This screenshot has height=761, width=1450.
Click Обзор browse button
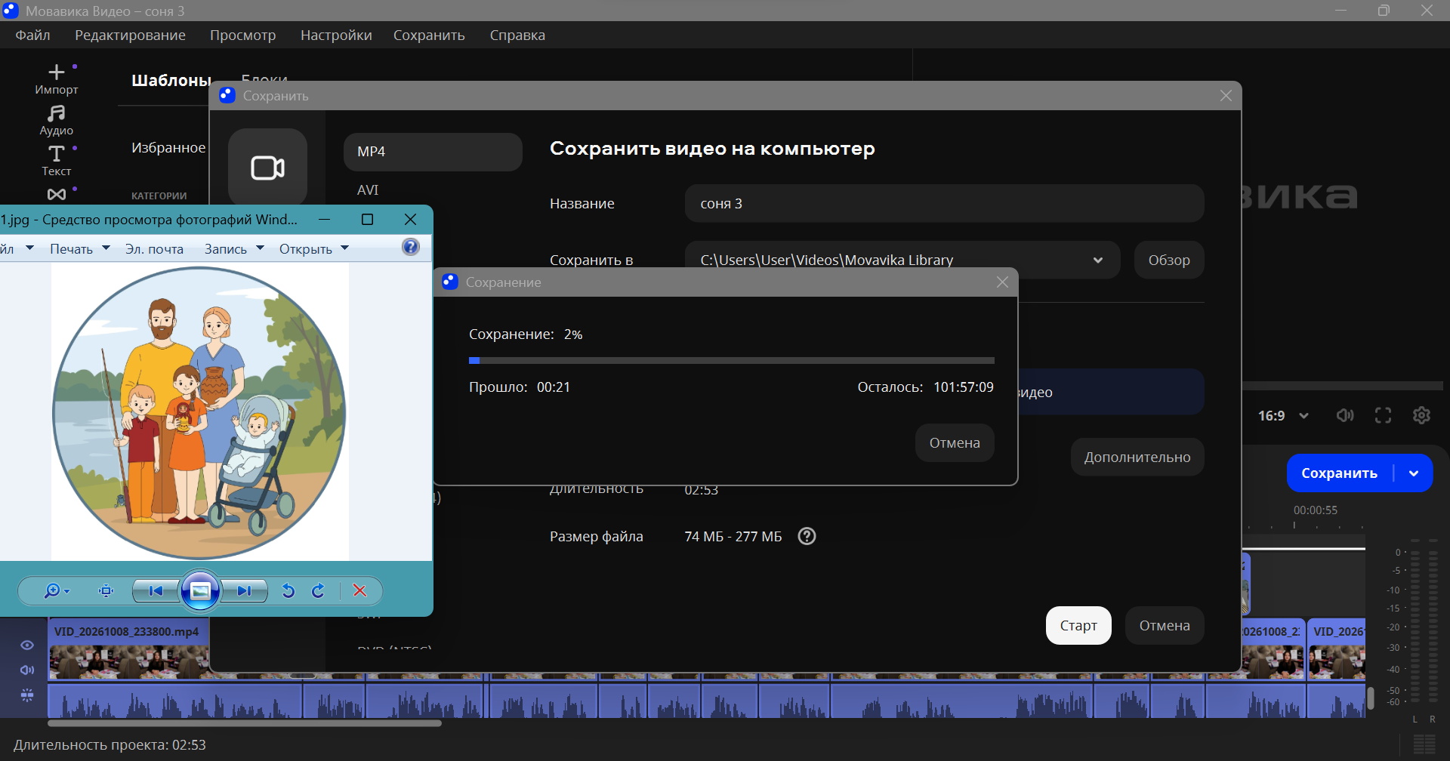click(1169, 260)
